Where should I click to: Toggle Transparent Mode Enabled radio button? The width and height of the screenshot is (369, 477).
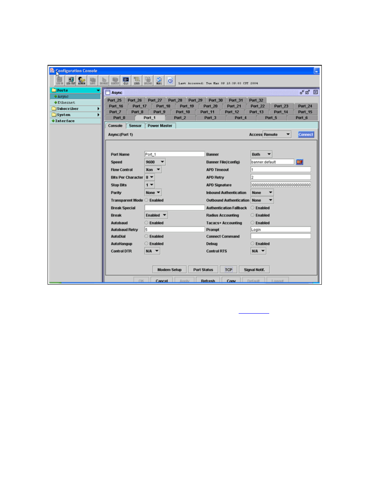(147, 200)
